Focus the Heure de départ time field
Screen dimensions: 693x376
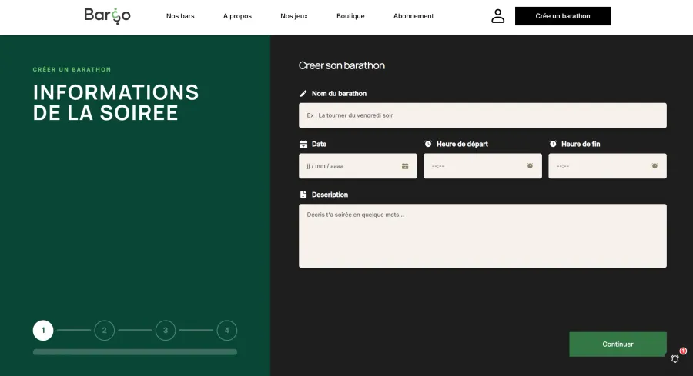pos(483,166)
